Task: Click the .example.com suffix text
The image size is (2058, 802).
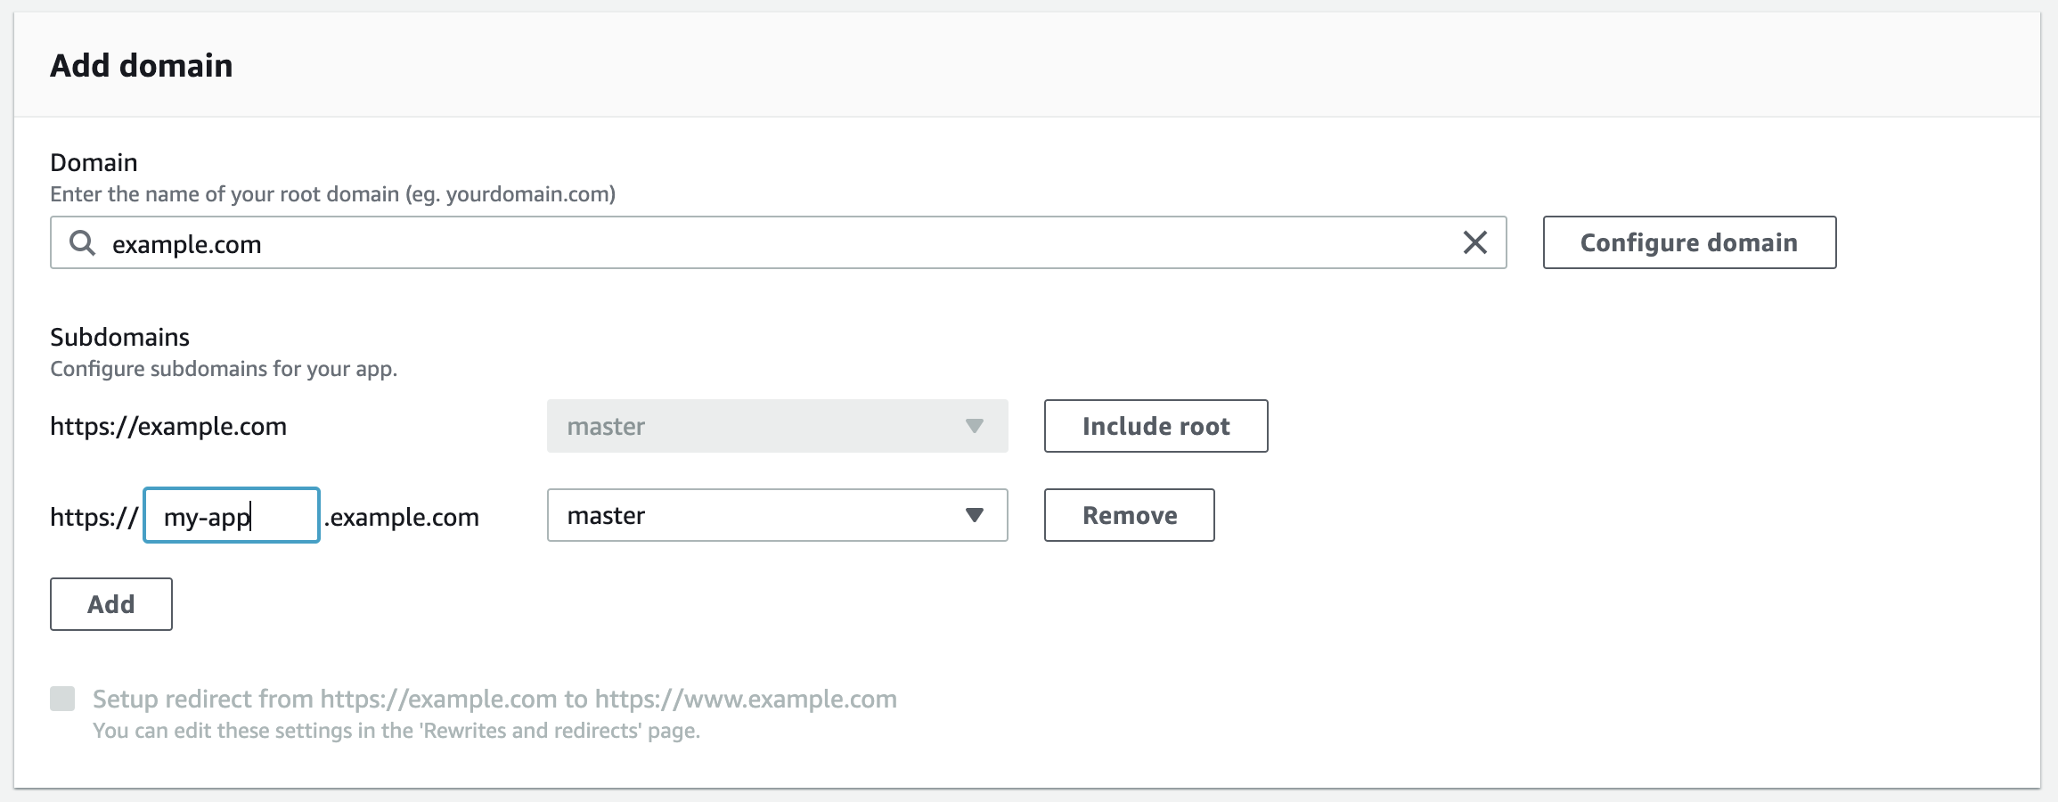Action: [x=402, y=517]
